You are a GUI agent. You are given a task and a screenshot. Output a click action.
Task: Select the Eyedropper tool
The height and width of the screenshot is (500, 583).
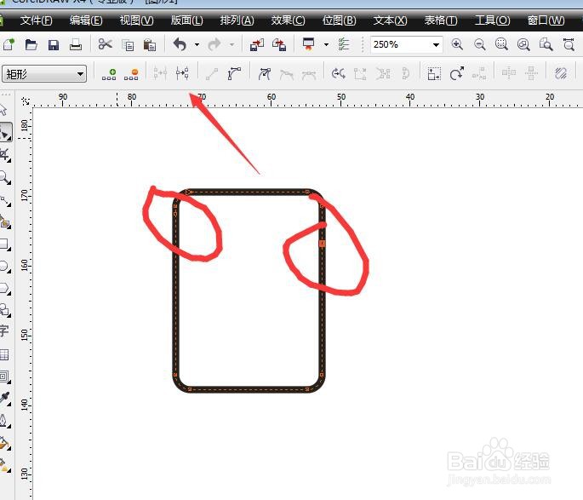click(5, 398)
